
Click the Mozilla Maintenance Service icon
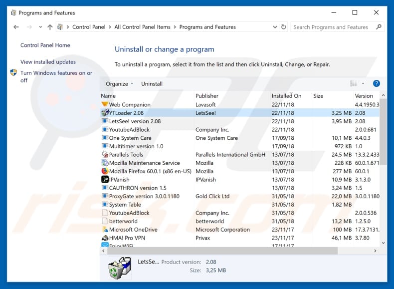105,163
